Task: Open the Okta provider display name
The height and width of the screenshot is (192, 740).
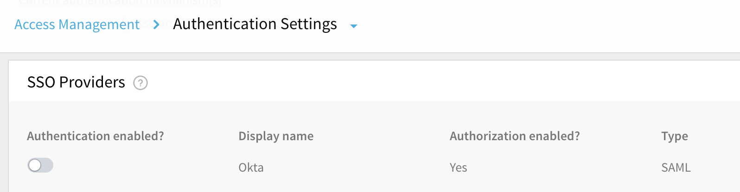Action: pos(251,167)
